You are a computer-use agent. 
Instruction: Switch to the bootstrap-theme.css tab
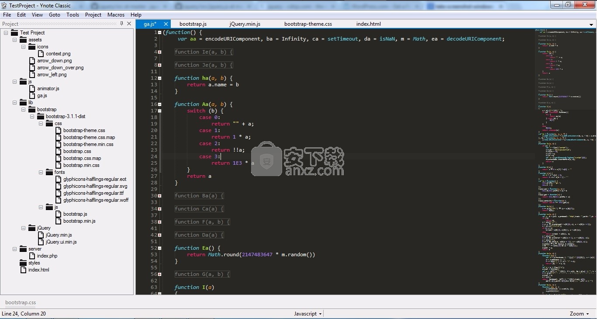coord(308,24)
